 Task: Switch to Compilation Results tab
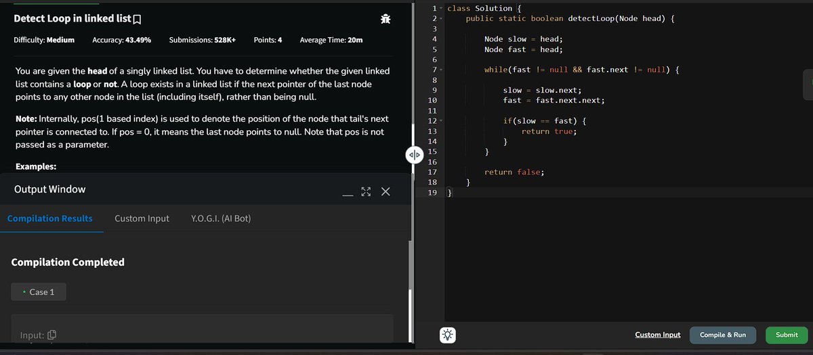tap(50, 218)
